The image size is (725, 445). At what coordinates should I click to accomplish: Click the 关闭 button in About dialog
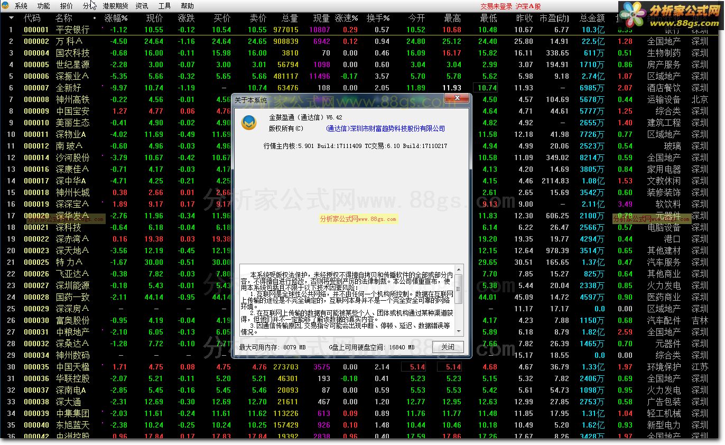448,347
